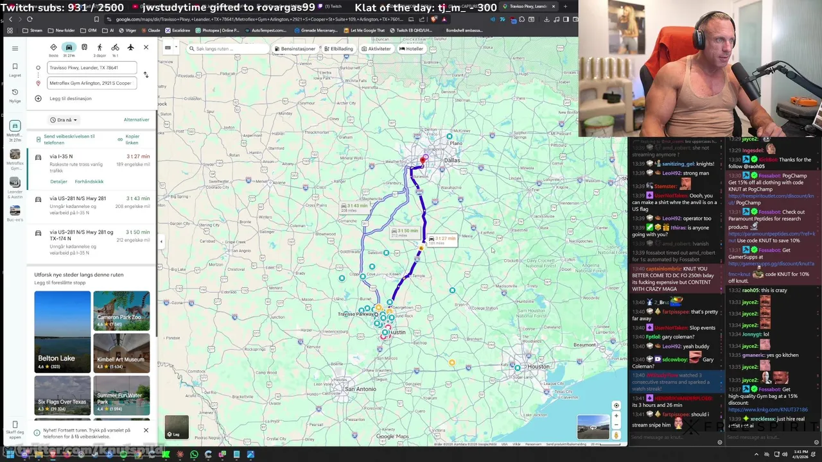The image size is (822, 462).
Task: Send directions to your phone
Action: point(69,139)
